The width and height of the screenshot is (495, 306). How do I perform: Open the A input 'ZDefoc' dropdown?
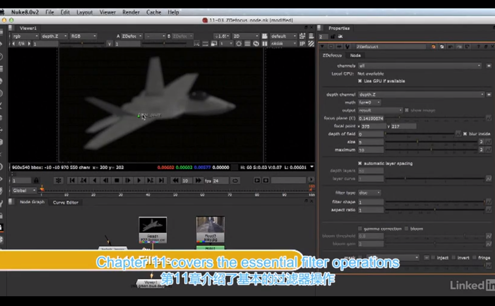[132, 36]
